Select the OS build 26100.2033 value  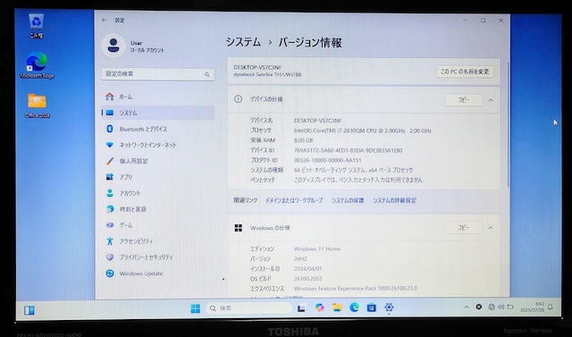point(307,279)
